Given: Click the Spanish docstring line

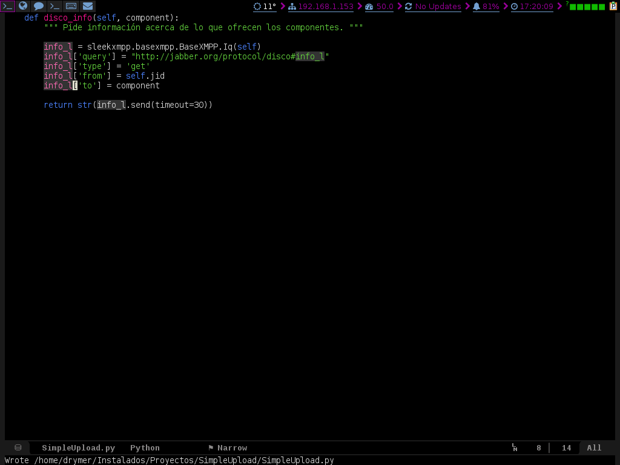Looking at the screenshot, I should tap(203, 27).
